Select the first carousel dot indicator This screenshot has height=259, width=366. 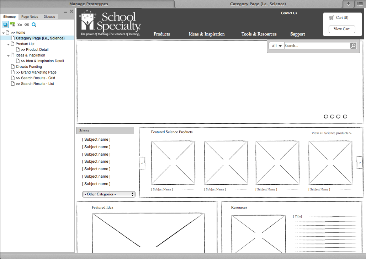click(x=326, y=116)
